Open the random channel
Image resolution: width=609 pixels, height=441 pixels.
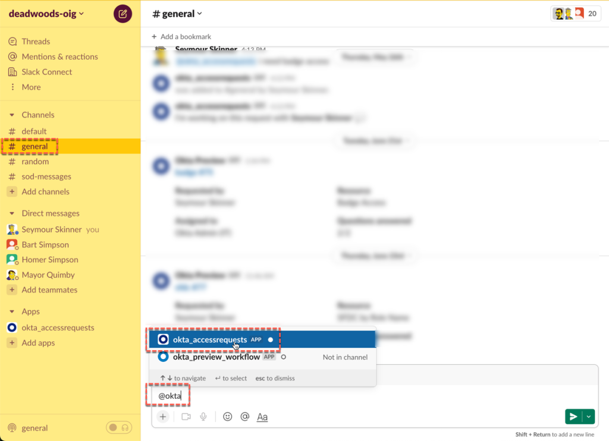pyautogui.click(x=35, y=162)
